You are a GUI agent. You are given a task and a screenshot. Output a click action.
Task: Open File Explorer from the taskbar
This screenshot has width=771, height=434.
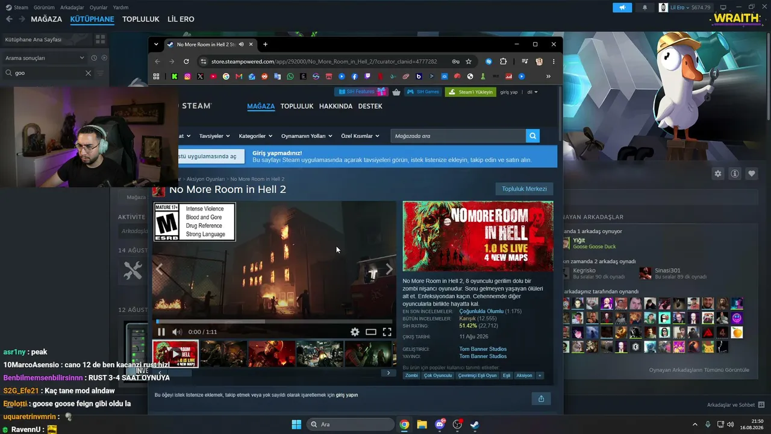point(422,424)
